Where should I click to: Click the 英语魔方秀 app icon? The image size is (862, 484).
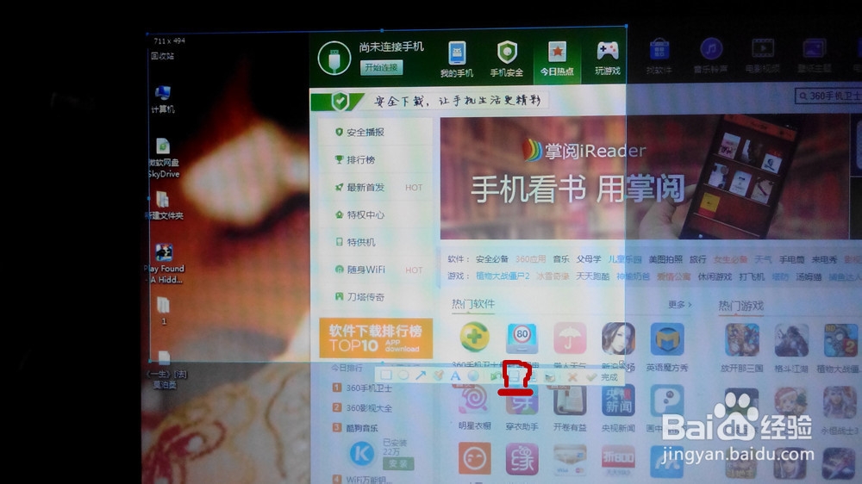click(x=667, y=339)
